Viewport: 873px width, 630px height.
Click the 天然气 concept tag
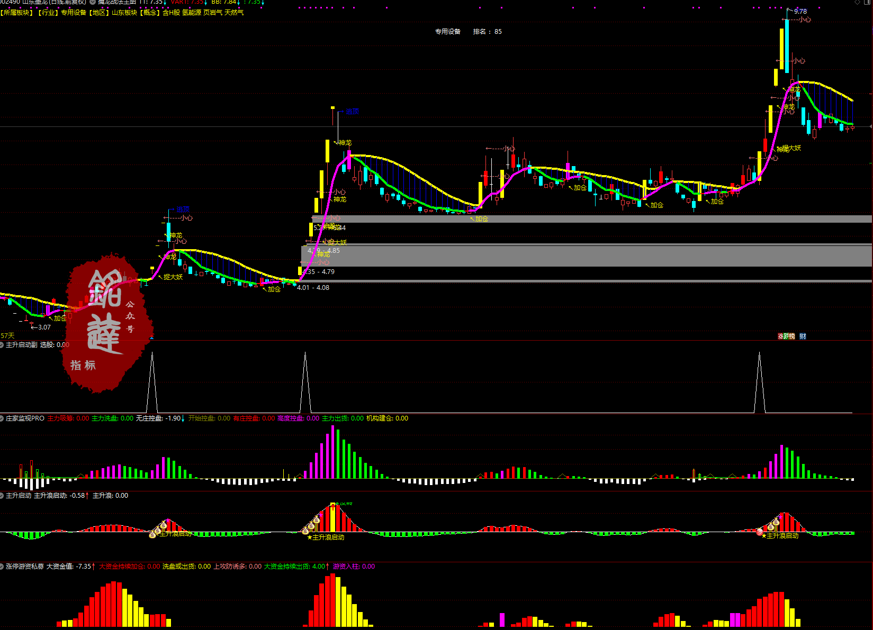click(x=234, y=13)
